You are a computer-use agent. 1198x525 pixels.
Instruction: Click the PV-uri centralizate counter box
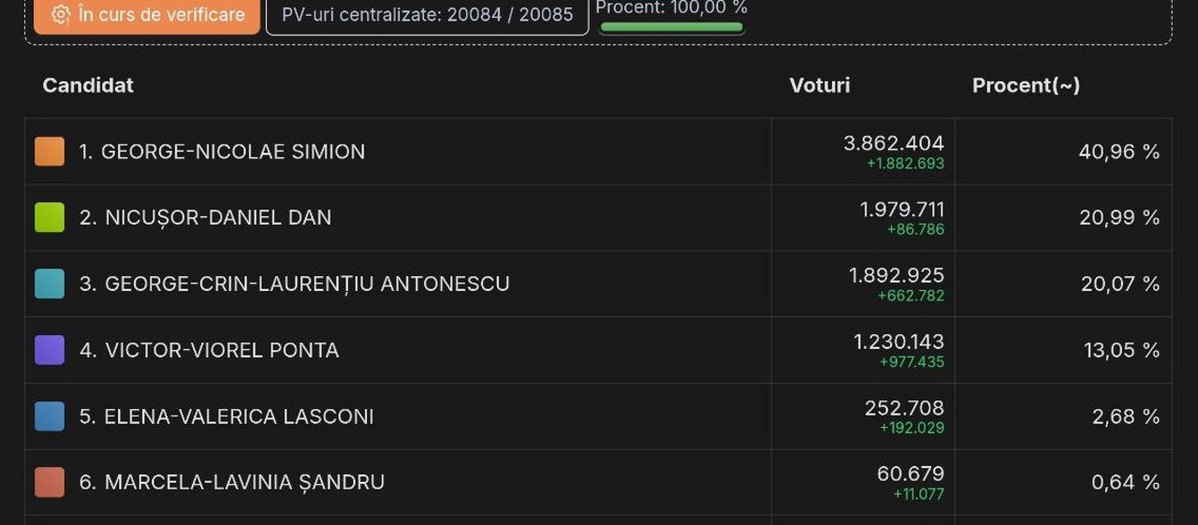427,15
